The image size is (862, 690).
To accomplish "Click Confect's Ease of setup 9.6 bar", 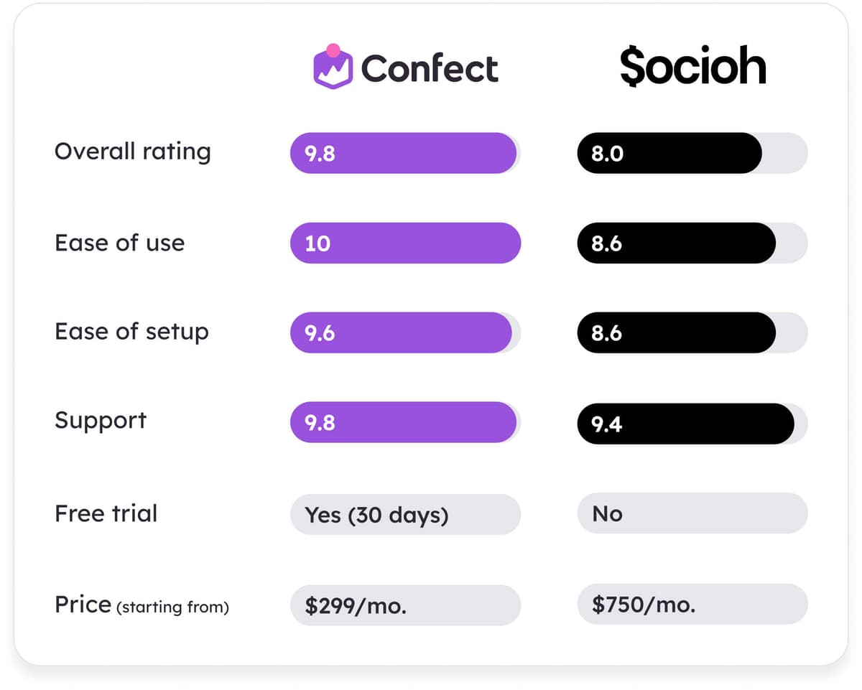I will (x=401, y=332).
